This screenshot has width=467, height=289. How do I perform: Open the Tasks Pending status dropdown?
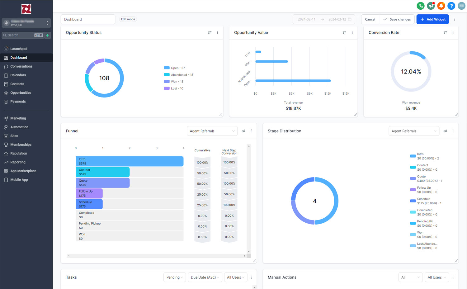pyautogui.click(x=175, y=277)
